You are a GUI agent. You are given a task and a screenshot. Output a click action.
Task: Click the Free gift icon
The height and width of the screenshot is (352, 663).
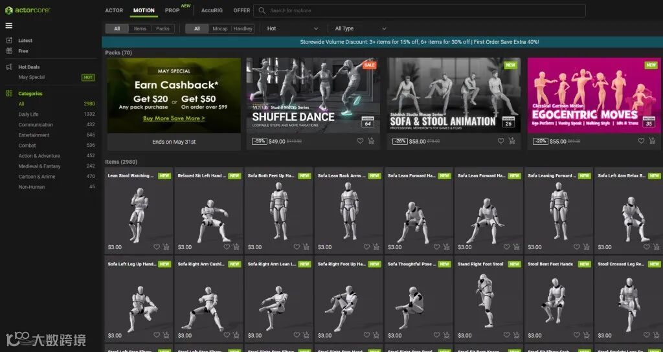(9, 50)
